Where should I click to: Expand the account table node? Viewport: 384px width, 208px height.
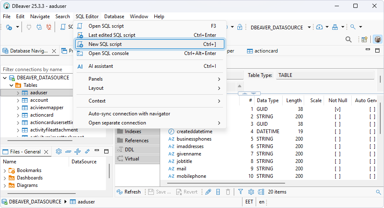[x=18, y=100]
